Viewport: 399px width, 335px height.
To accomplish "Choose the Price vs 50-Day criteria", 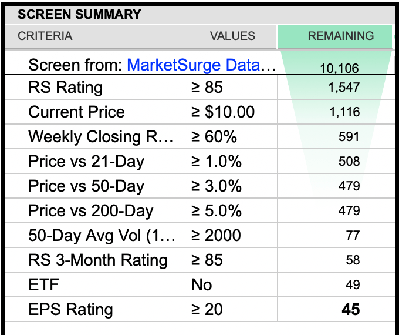I will pos(86,186).
